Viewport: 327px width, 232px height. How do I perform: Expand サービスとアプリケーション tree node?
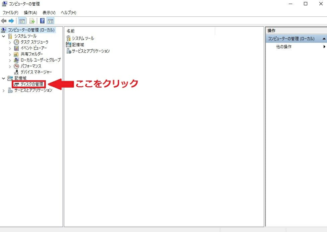tap(4, 90)
